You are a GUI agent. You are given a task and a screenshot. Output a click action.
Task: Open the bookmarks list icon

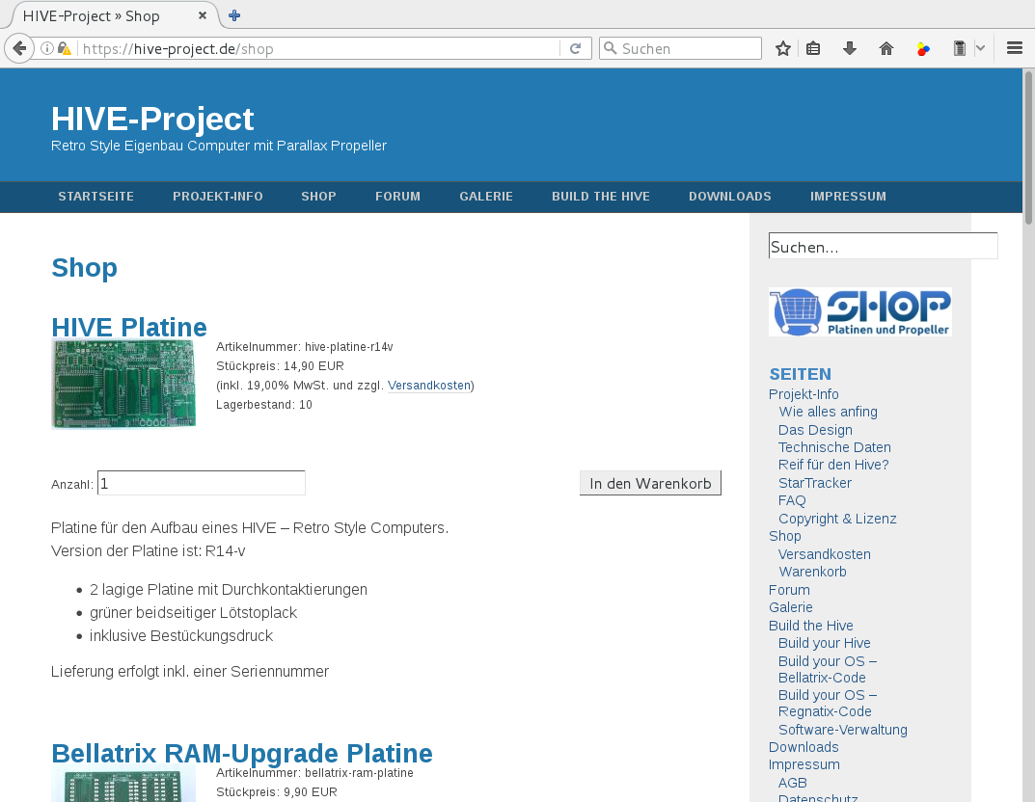[x=814, y=48]
